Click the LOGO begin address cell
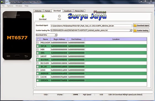Viewport: 155px width, 101px height. point(59,70)
